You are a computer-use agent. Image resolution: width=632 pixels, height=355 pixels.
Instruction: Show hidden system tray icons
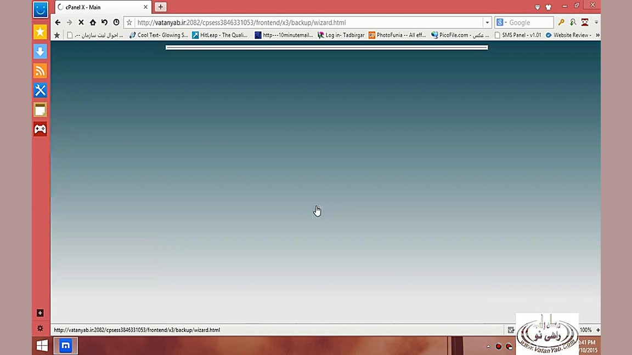pyautogui.click(x=488, y=346)
